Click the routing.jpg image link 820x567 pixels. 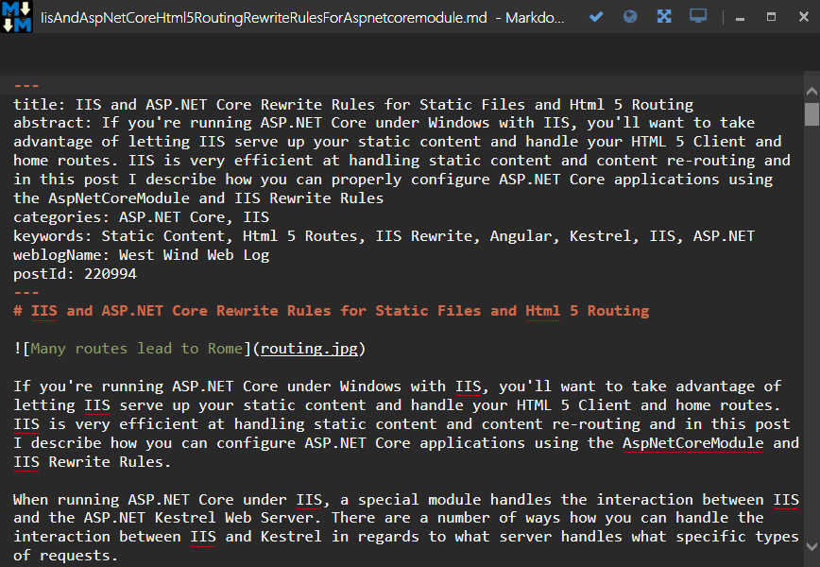[310, 349]
